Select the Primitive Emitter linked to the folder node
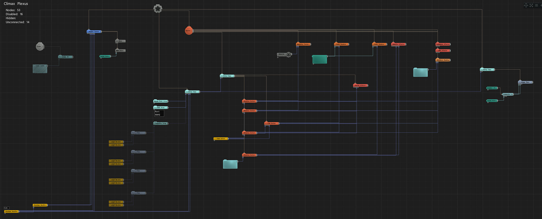 (250, 155)
